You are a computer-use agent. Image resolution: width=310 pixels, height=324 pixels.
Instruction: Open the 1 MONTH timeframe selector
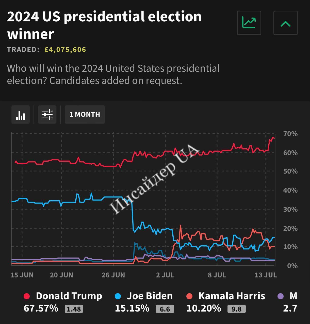click(85, 115)
